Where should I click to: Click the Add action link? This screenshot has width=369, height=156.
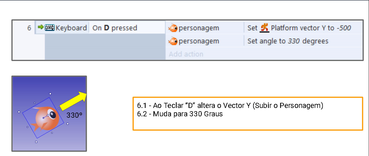click(186, 54)
